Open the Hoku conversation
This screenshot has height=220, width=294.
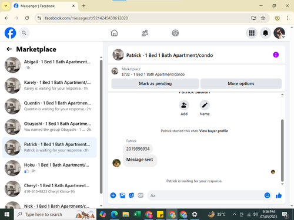pos(49,168)
